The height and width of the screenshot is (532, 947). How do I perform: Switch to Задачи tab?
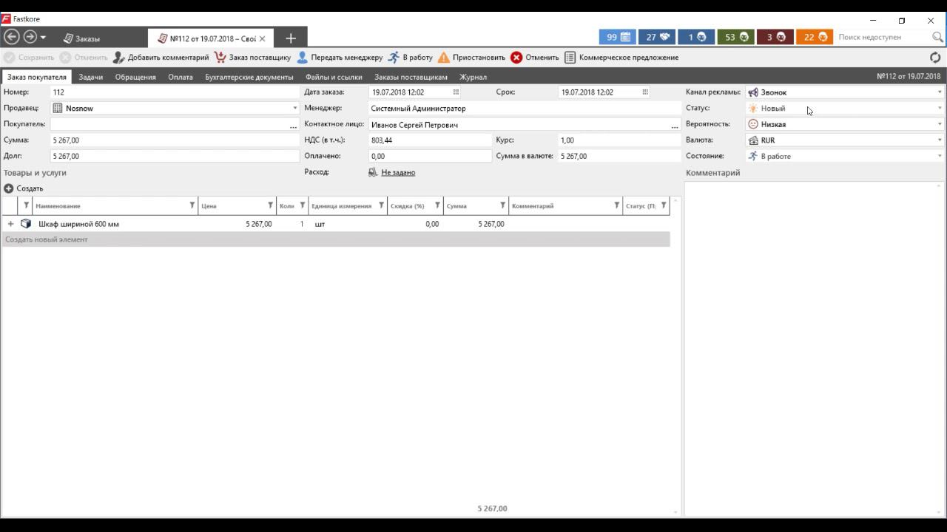[x=91, y=77]
